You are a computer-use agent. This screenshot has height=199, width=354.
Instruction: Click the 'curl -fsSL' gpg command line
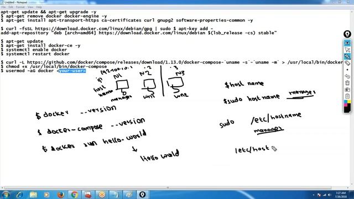(107, 29)
